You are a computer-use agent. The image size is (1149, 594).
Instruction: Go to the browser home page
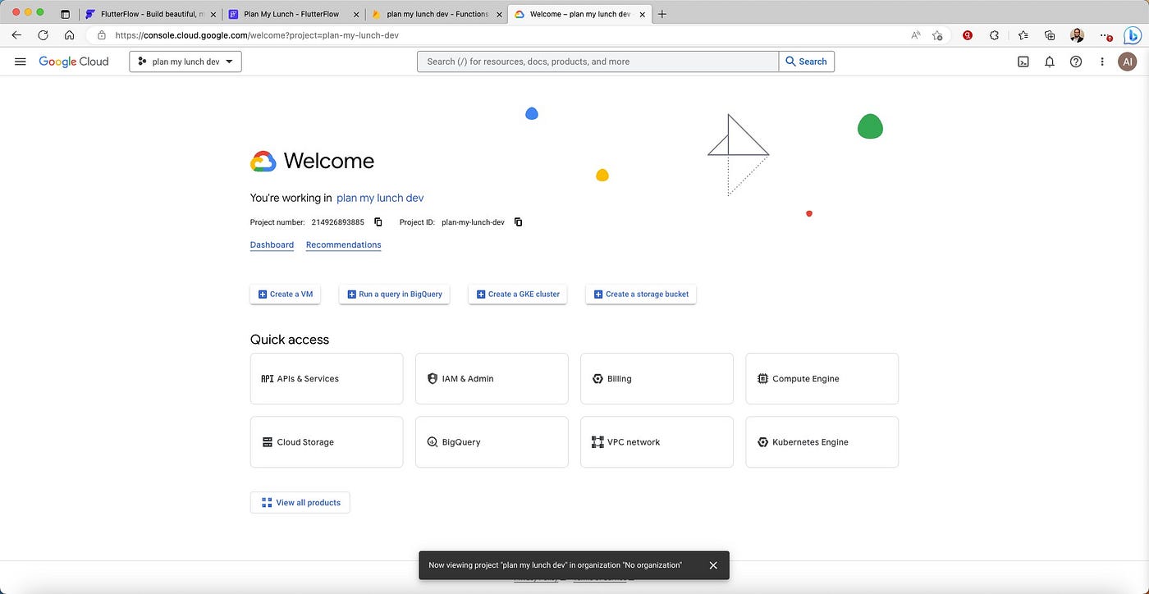(x=69, y=35)
